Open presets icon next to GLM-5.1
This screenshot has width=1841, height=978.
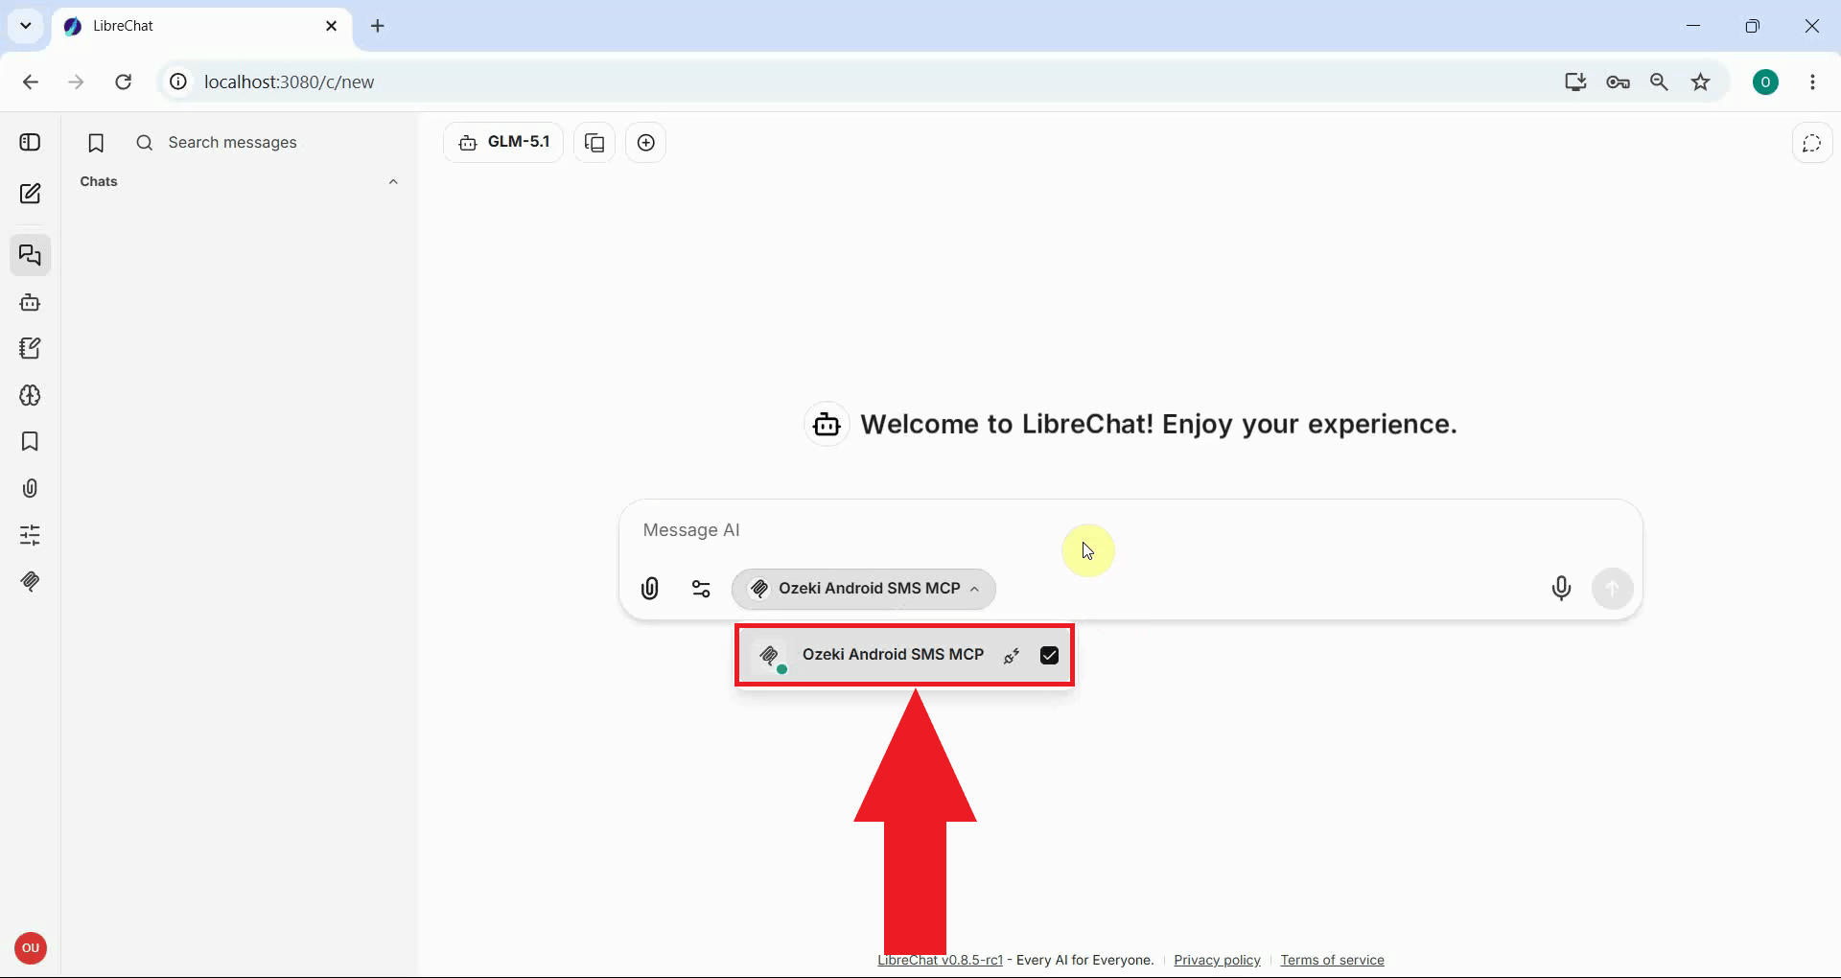click(x=594, y=143)
